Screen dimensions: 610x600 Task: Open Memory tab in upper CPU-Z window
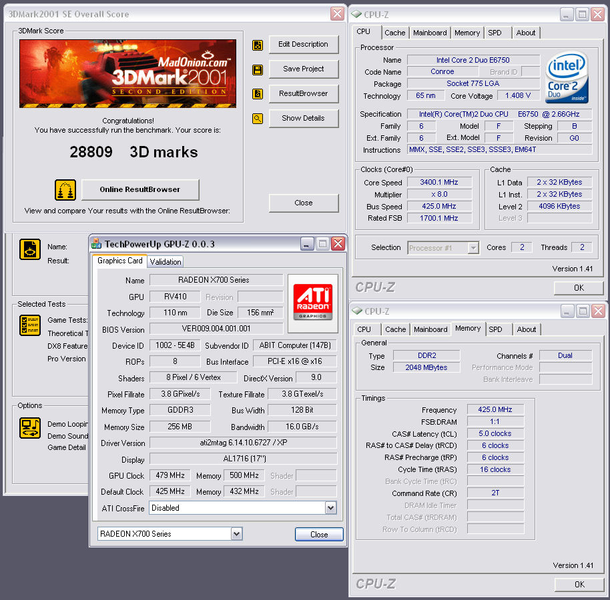(x=467, y=33)
